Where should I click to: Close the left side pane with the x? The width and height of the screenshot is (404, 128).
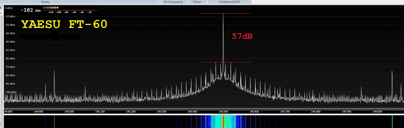pyautogui.click(x=1, y=8)
